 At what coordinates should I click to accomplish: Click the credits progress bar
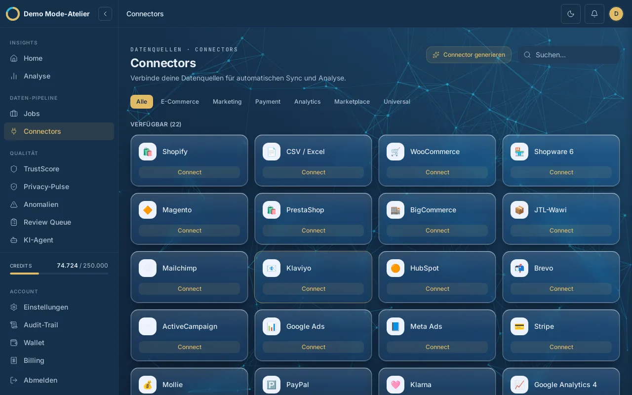59,274
